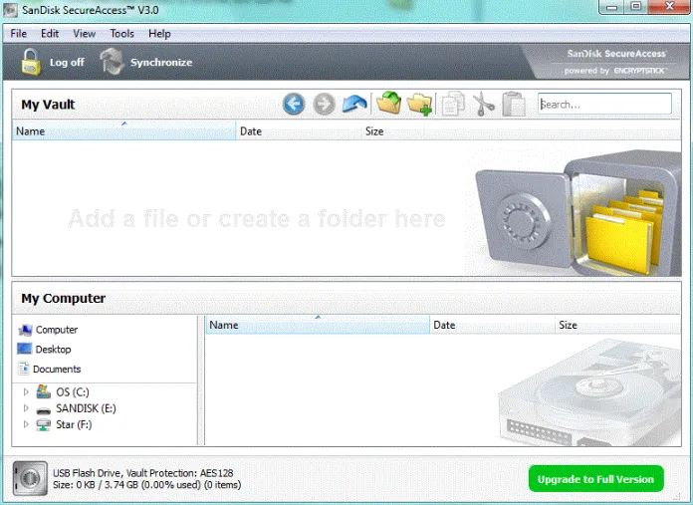
Task: Open the Tools menu
Action: click(122, 34)
